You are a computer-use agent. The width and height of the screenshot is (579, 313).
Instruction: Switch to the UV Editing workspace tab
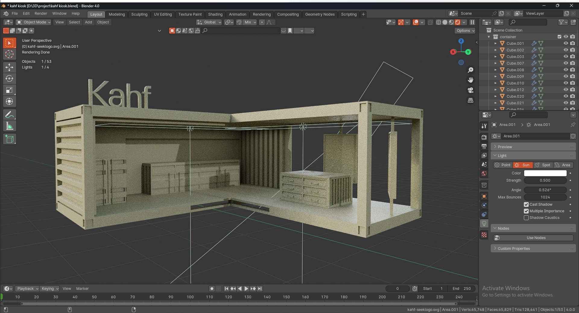(163, 14)
